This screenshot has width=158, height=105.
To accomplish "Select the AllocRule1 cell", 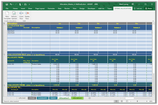I will [x=11, y=31].
